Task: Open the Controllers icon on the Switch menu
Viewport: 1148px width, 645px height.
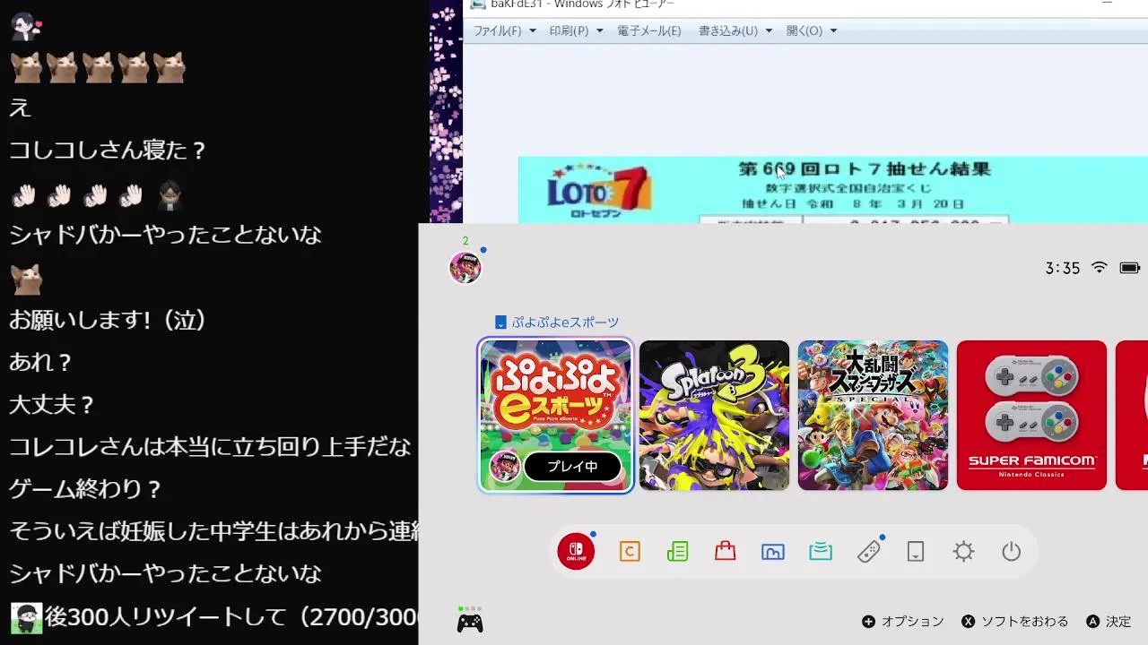Action: (868, 552)
